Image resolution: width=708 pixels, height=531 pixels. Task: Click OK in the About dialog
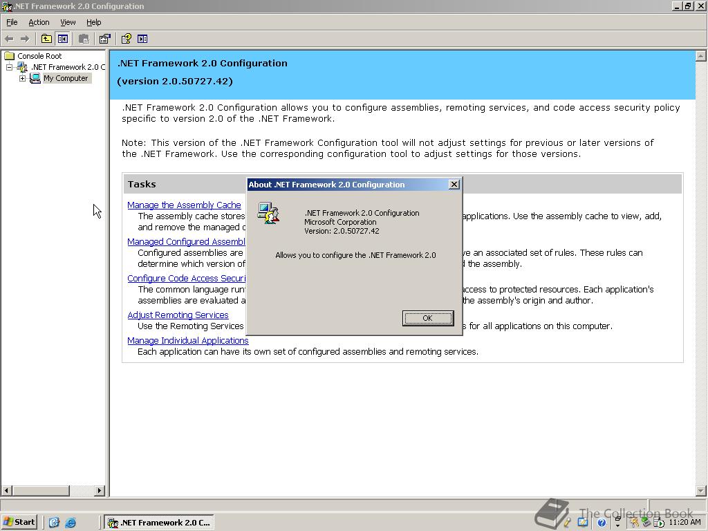427,318
